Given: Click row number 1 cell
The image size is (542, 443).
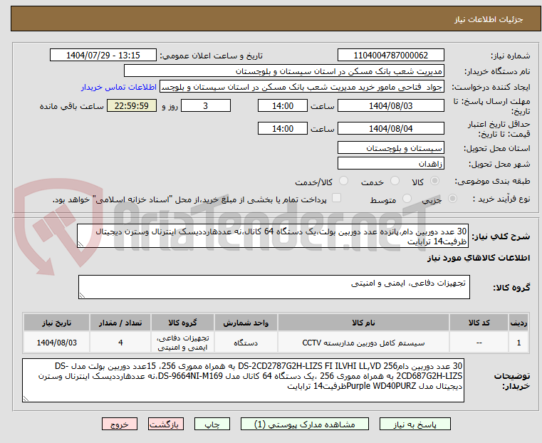Looking at the screenshot, I should click(x=518, y=343).
